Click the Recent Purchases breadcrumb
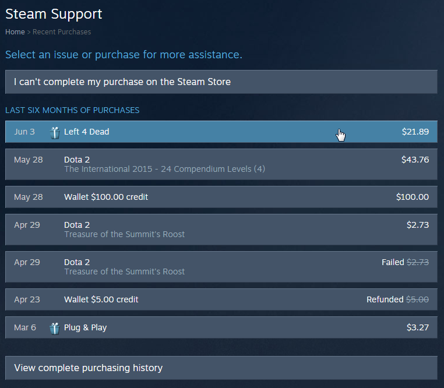The width and height of the screenshot is (444, 388). pos(62,32)
